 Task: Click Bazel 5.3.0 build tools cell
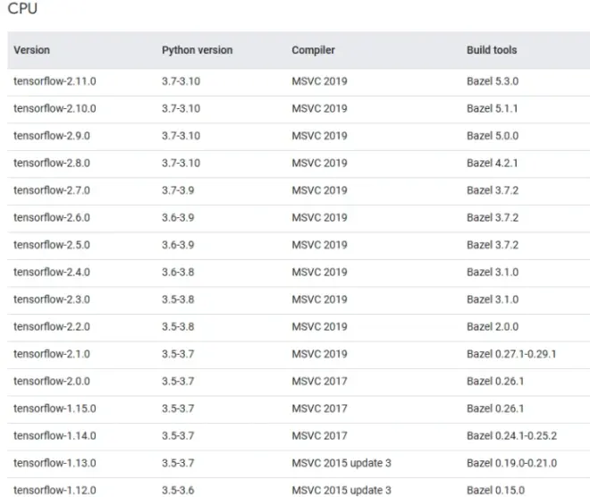coord(493,81)
